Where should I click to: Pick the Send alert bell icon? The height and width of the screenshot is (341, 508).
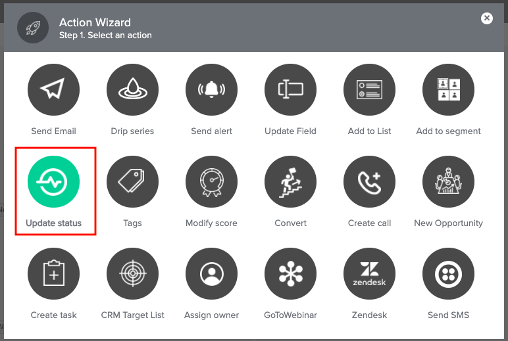coord(212,89)
